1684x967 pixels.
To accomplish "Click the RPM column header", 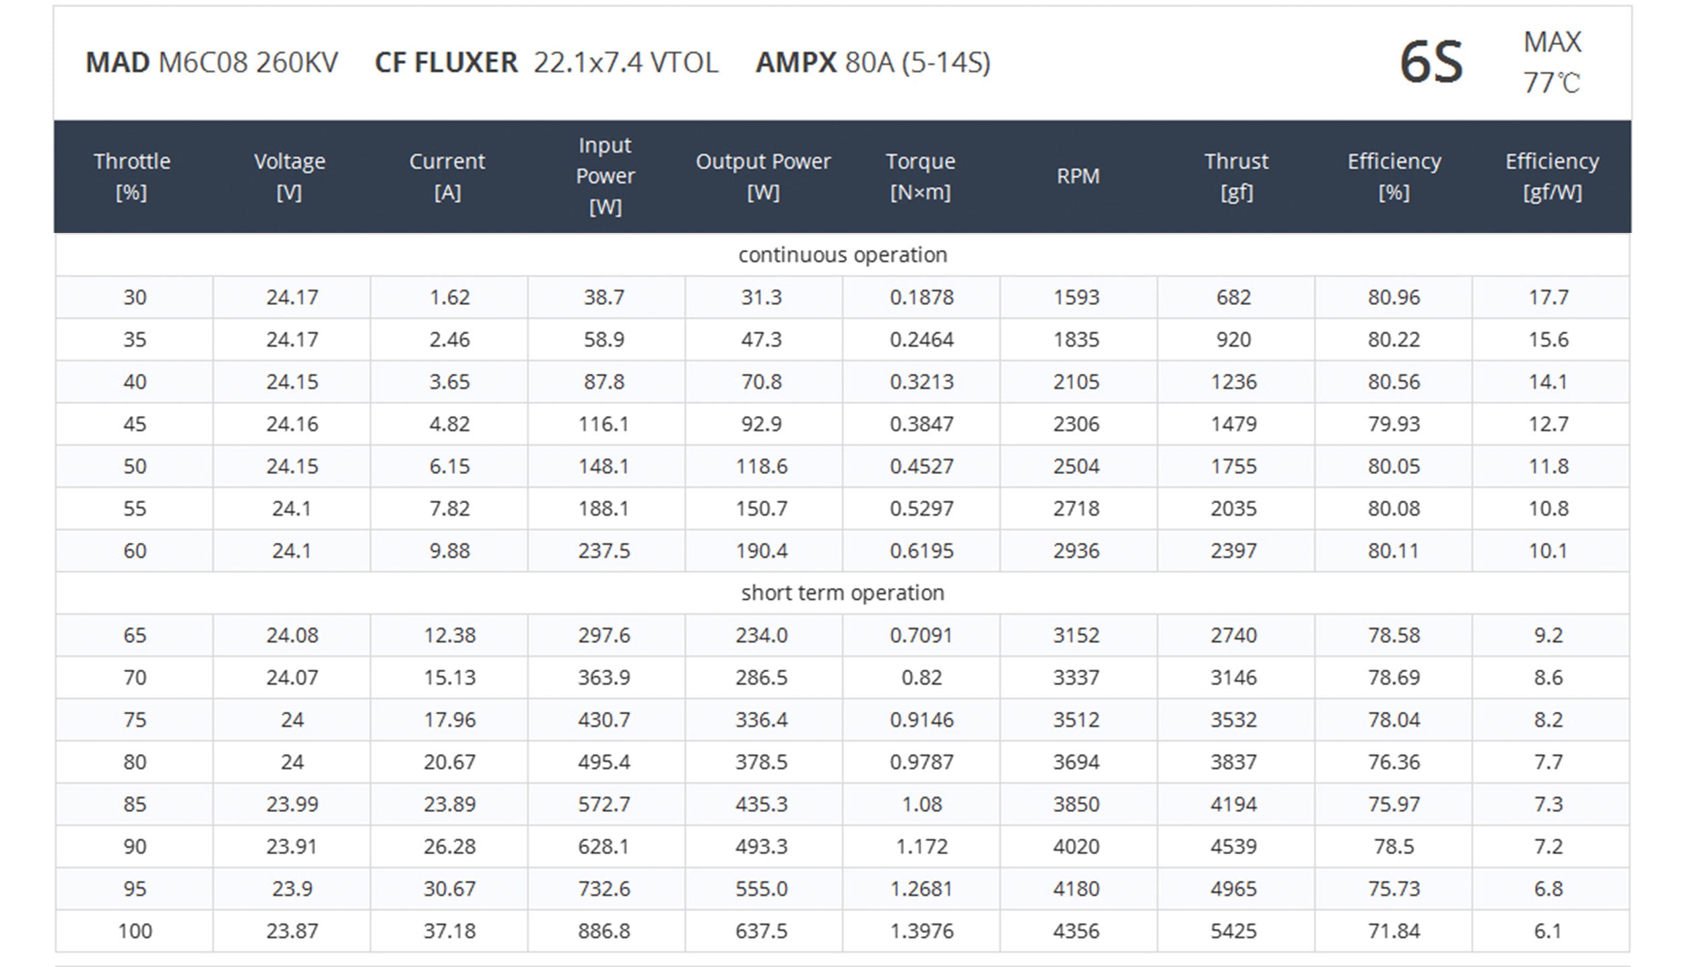I will click(1078, 176).
